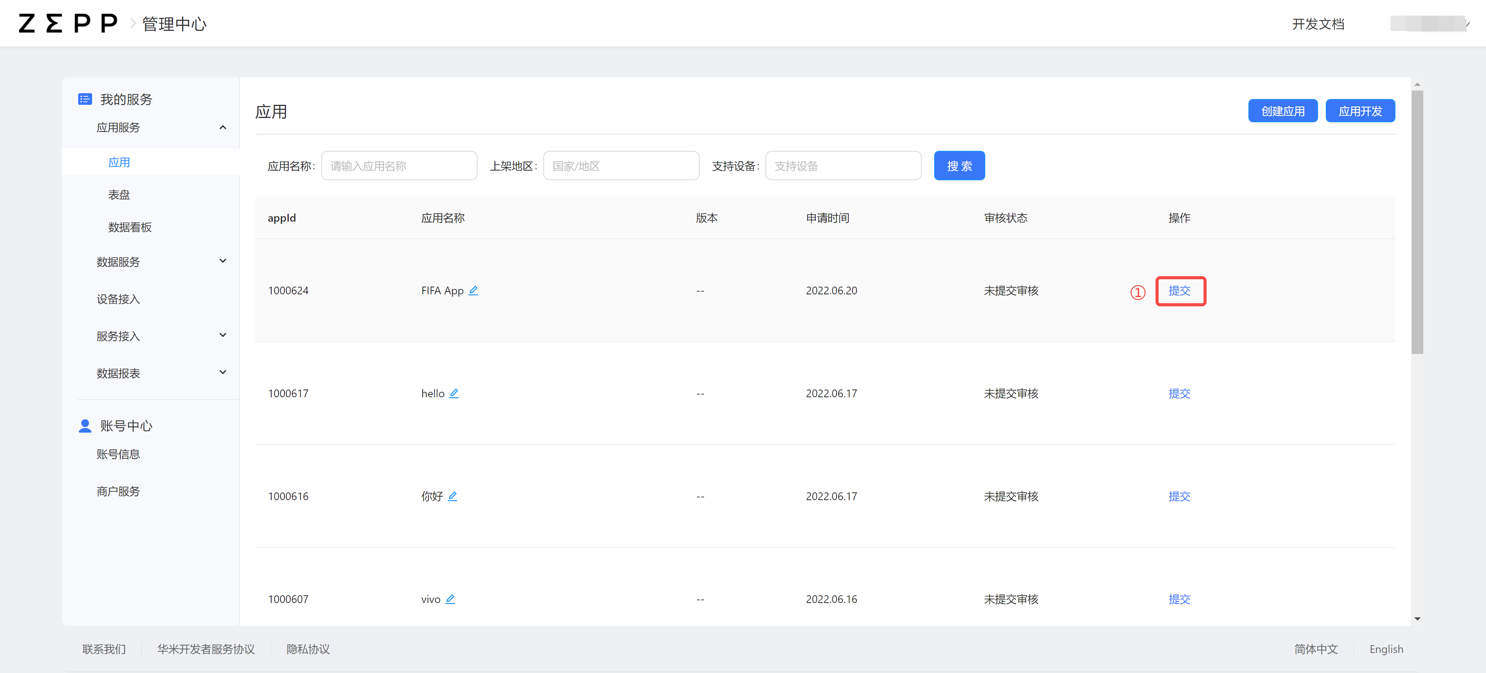Screen dimensions: 1486x673
Task: Submit FIFA App for review via 提交
Action: tap(1180, 291)
